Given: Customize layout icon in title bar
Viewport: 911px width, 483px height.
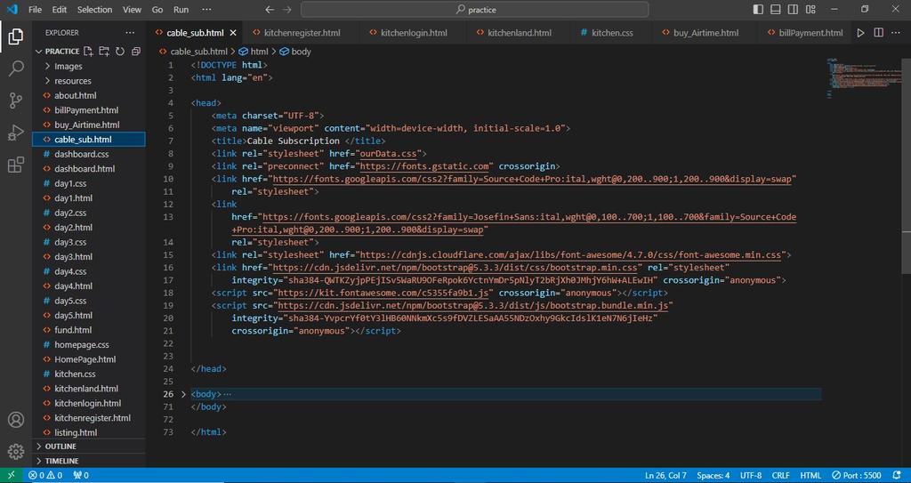Looking at the screenshot, I should coord(811,9).
